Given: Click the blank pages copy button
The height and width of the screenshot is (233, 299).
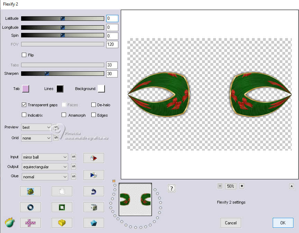Looking at the screenshot, I should (x=62, y=191).
